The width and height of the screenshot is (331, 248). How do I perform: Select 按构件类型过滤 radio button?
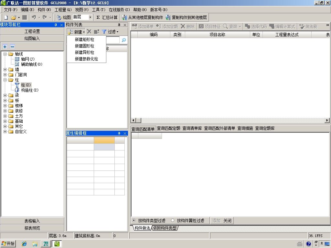pyautogui.click(x=134, y=220)
